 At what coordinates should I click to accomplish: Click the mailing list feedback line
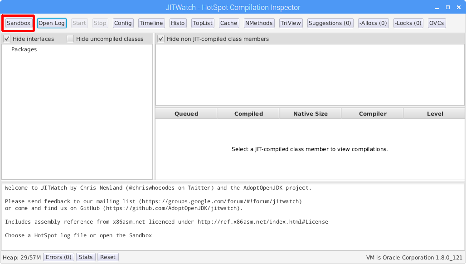pyautogui.click(x=153, y=201)
